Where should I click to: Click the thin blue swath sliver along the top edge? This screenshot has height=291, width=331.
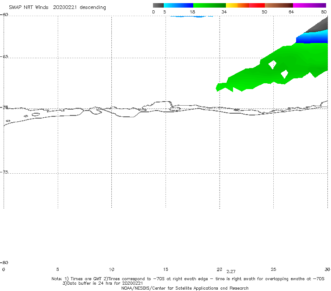pos(191,16)
